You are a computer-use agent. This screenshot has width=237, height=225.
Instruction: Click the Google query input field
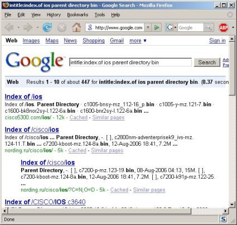[130, 63]
